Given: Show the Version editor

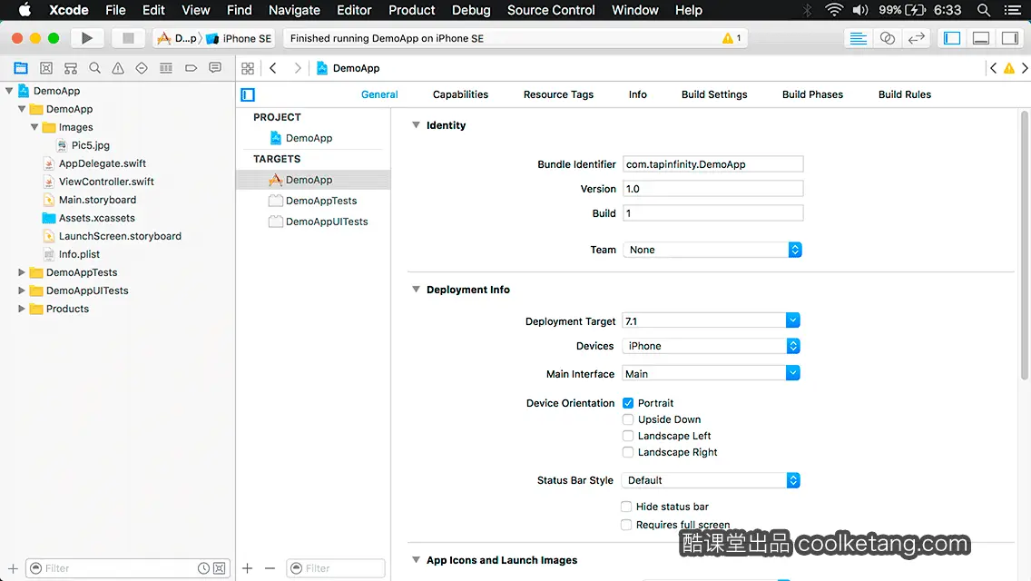Looking at the screenshot, I should 916,38.
